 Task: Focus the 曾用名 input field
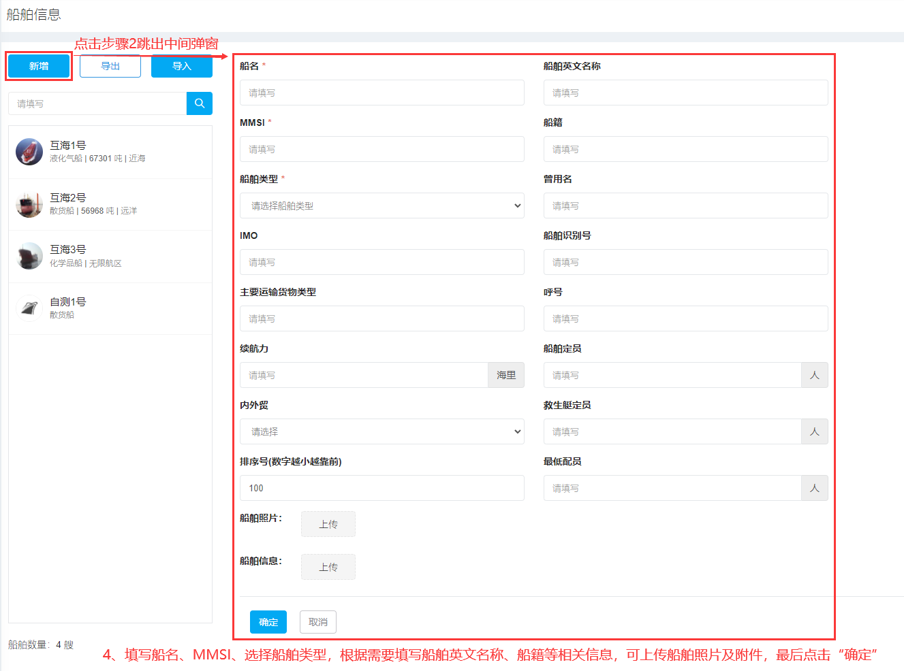pyautogui.click(x=686, y=206)
